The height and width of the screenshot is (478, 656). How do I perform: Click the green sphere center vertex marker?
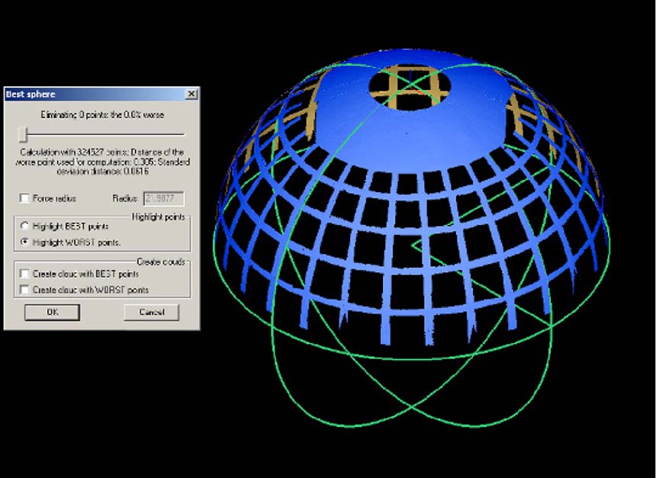tap(413, 245)
